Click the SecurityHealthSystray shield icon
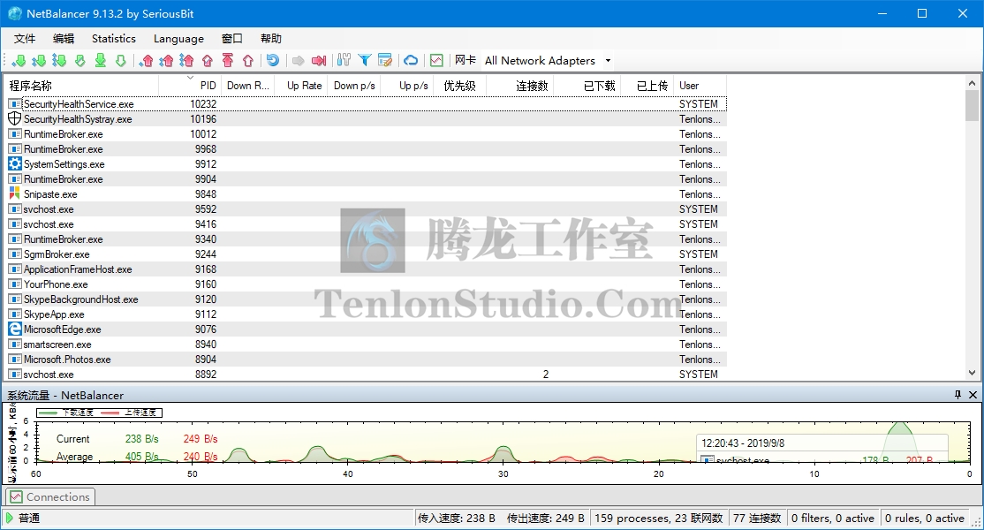The width and height of the screenshot is (984, 530). [14, 118]
